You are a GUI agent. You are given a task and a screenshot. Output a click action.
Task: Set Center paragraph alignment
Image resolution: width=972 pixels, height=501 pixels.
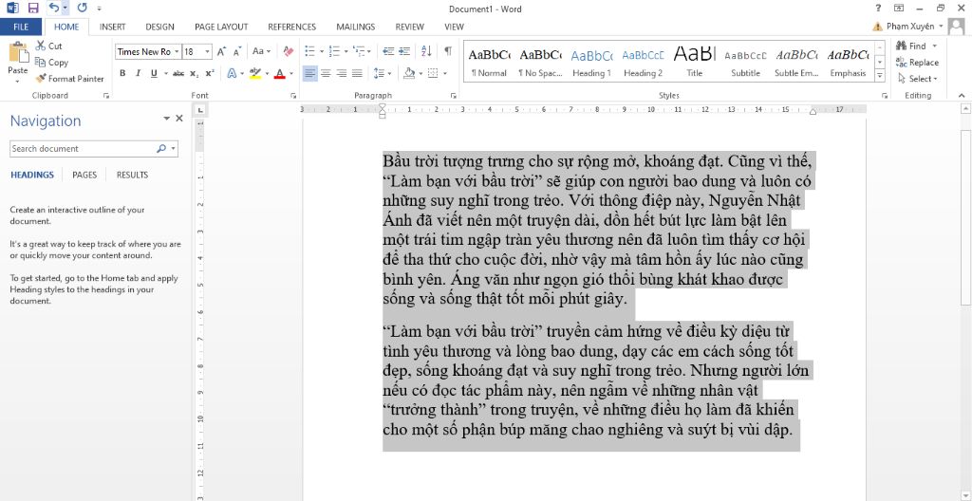(326, 73)
